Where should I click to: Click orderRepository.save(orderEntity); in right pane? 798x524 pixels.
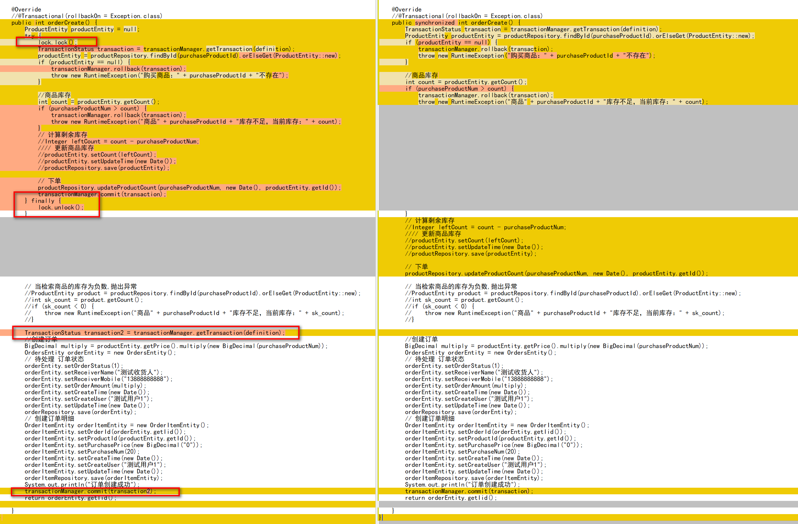tap(461, 412)
